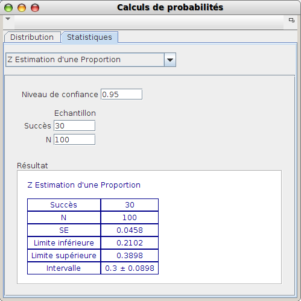Open the Z Estimation d'une Proportion combo box
Screen dimensions: 301x301
pos(90,60)
